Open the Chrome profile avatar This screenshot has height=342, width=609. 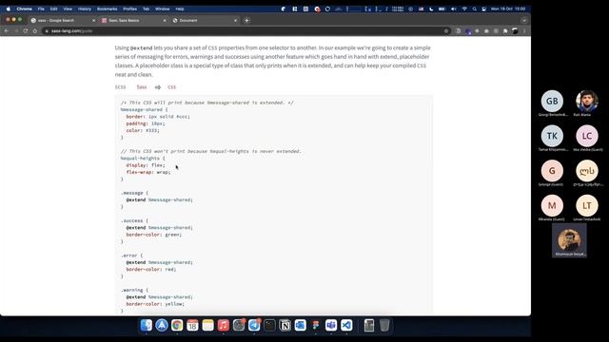(x=515, y=31)
